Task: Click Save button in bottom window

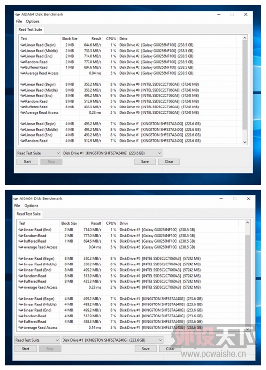Action: pos(146,349)
